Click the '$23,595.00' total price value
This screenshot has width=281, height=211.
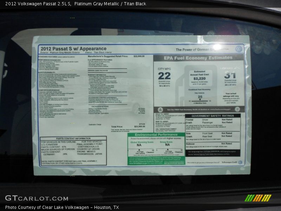[139, 127]
